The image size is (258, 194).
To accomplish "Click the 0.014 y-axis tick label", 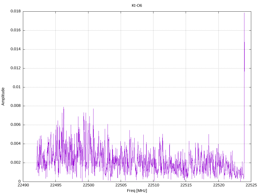I will (15, 49).
